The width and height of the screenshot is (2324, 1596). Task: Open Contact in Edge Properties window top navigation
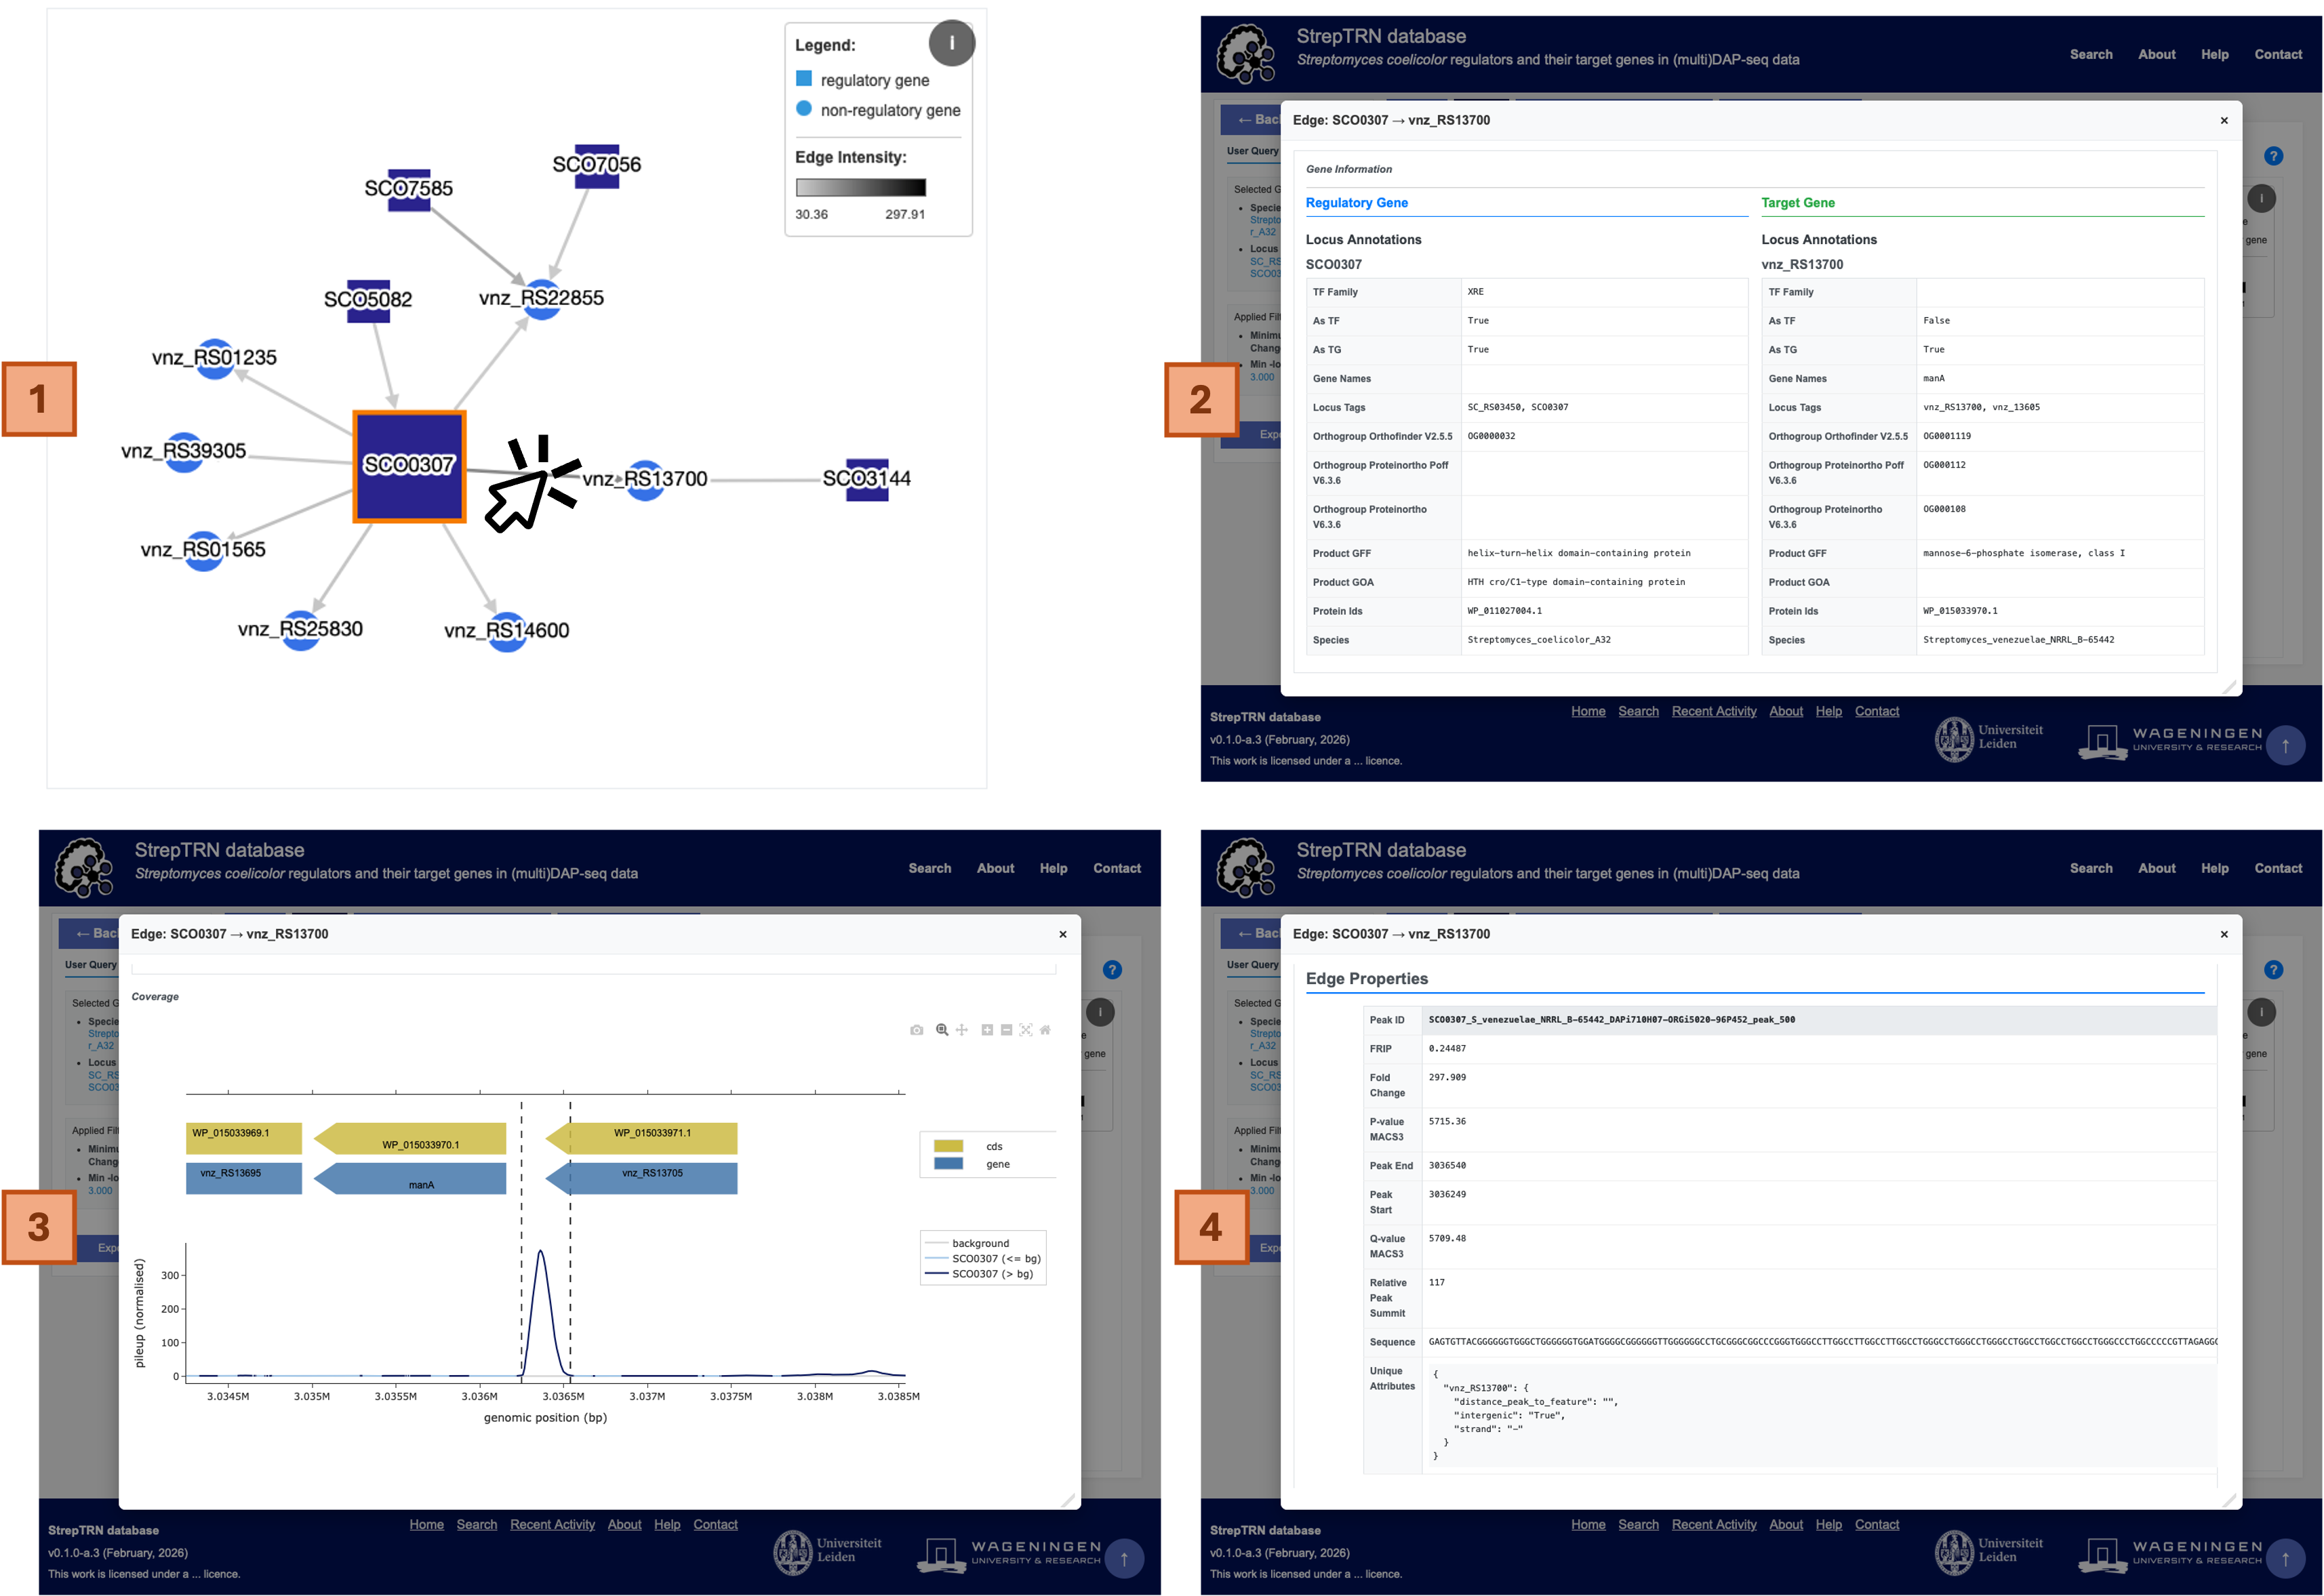(x=2278, y=868)
